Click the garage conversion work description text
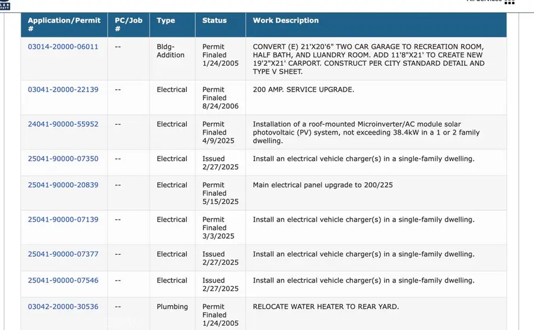This screenshot has width=534, height=330. click(368, 59)
